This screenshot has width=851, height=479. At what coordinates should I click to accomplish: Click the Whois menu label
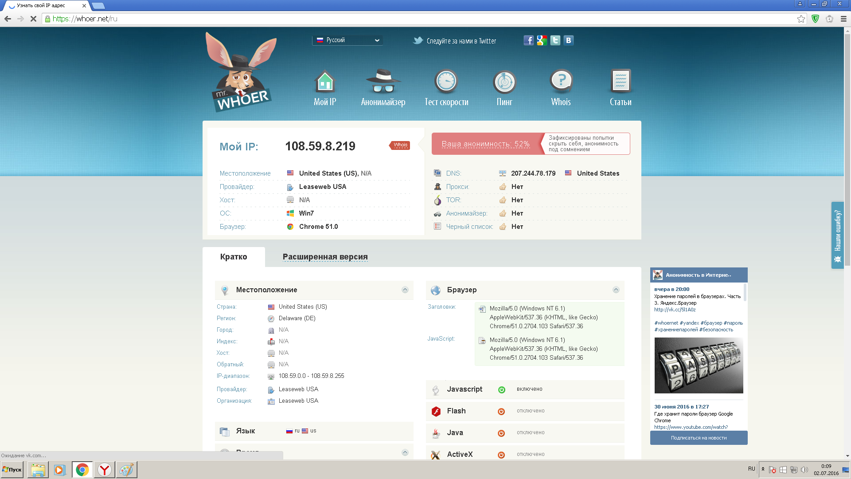click(x=561, y=102)
